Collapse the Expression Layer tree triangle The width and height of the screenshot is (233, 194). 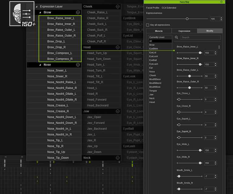36,7
